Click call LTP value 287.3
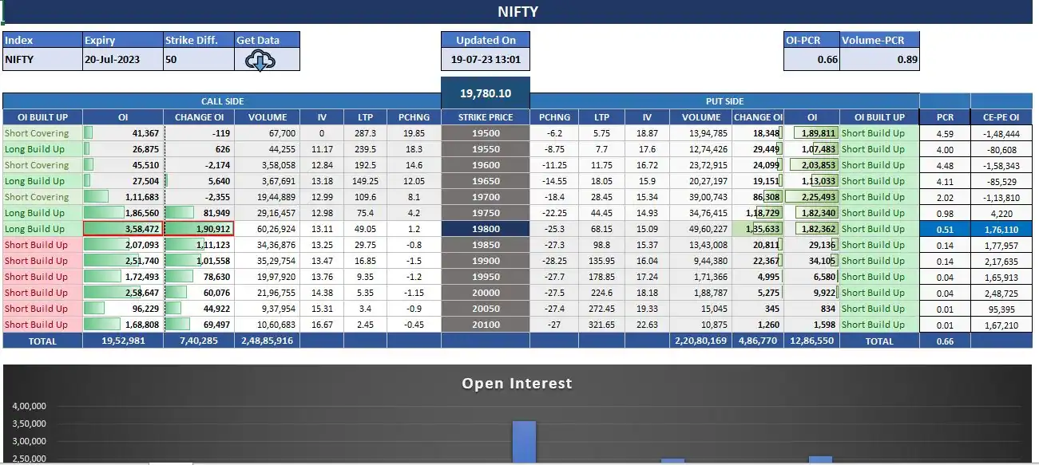Screen dimensions: 1039x465 365,133
